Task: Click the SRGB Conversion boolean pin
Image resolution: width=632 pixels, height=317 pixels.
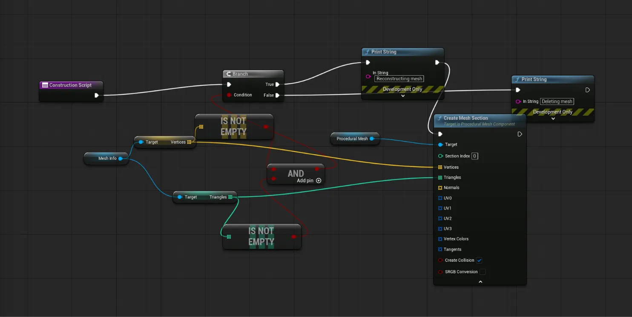Action: pos(440,272)
